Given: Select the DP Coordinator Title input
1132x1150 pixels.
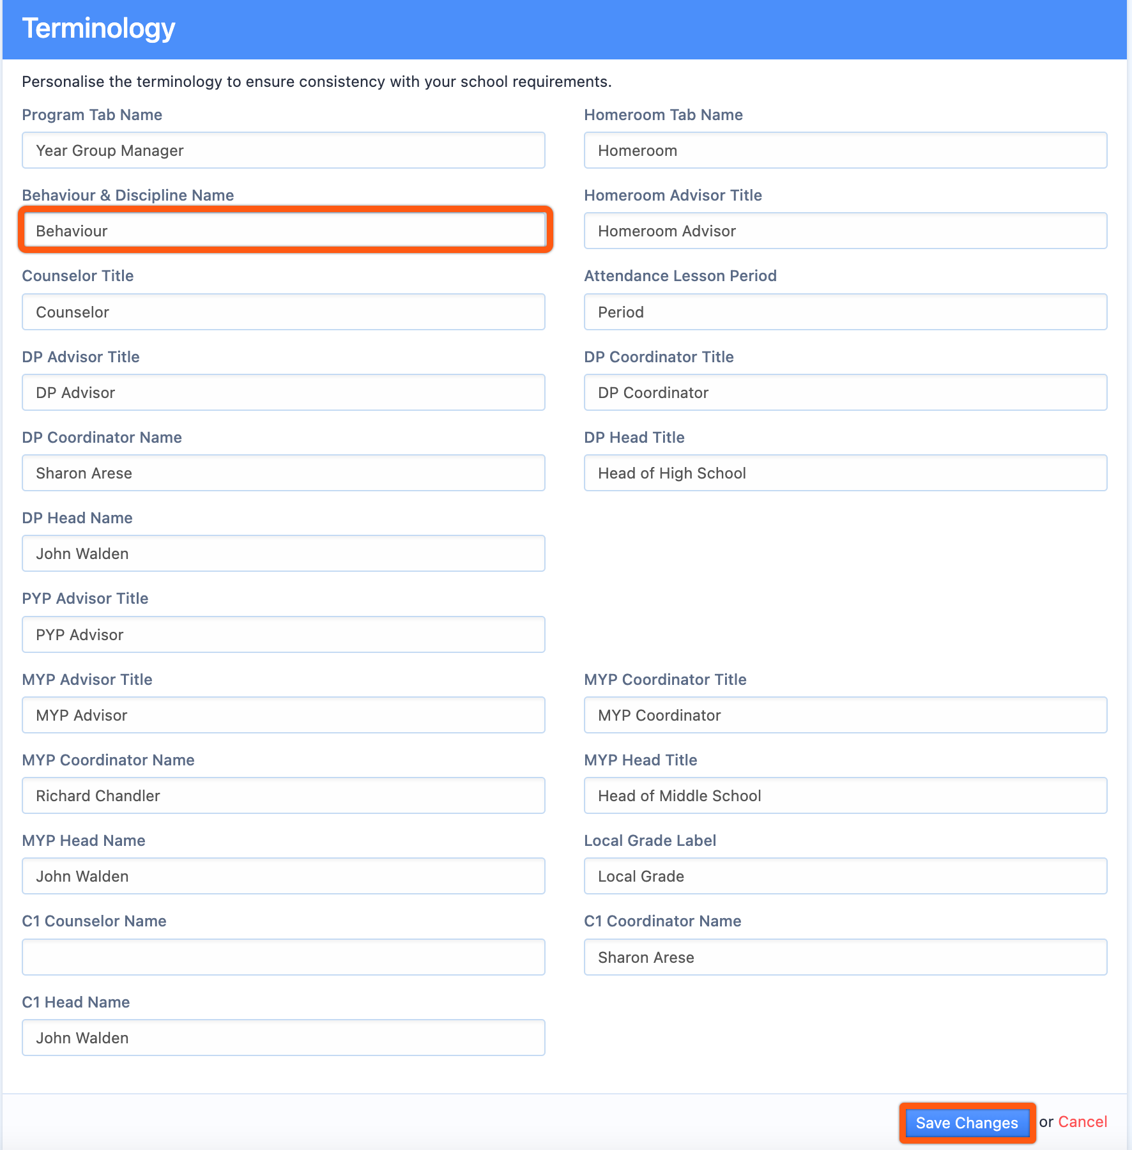Looking at the screenshot, I should 845,392.
